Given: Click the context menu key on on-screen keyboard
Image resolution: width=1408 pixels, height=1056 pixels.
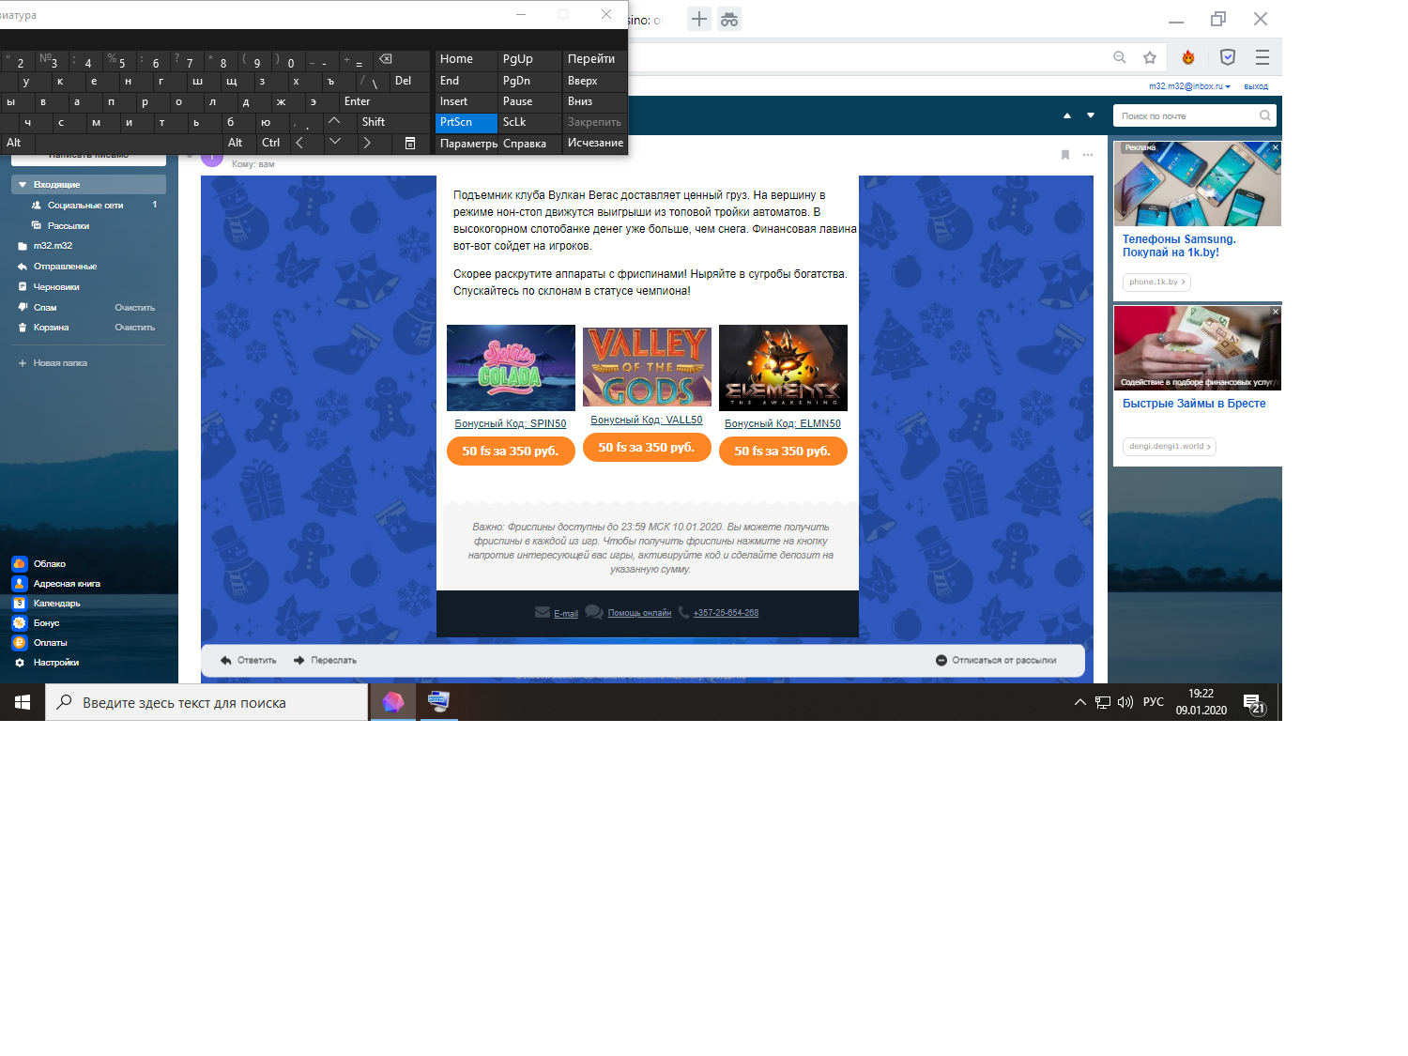Looking at the screenshot, I should click(x=410, y=143).
